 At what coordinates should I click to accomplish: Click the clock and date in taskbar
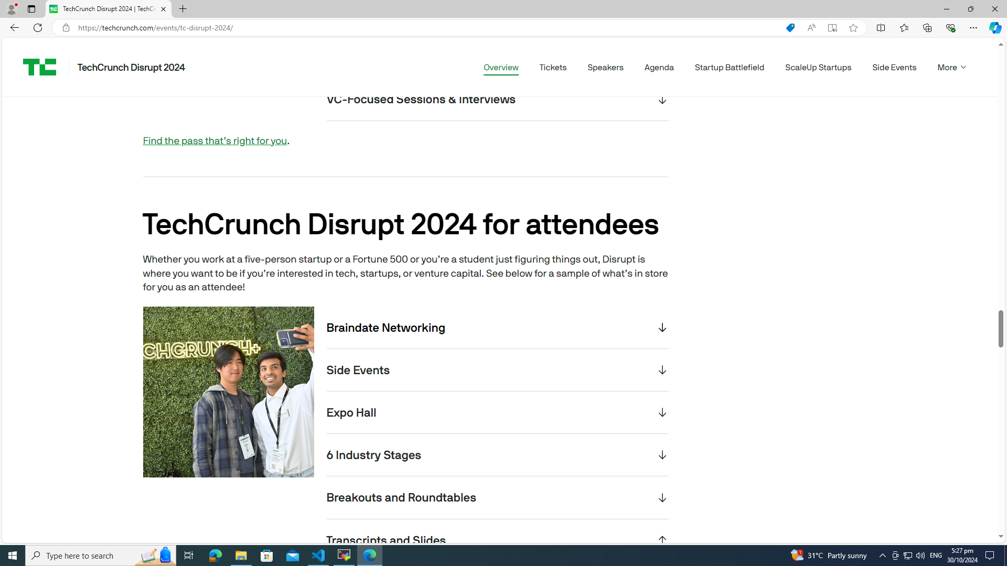point(962,556)
